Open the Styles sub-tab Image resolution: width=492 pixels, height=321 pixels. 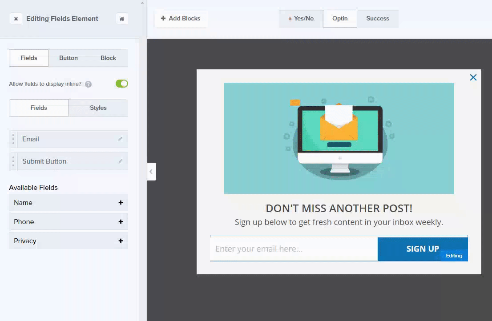tap(98, 108)
